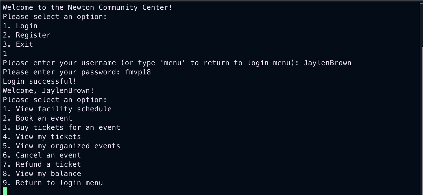Click the "2. Register" option text
This screenshot has height=195, width=423.
[27, 35]
